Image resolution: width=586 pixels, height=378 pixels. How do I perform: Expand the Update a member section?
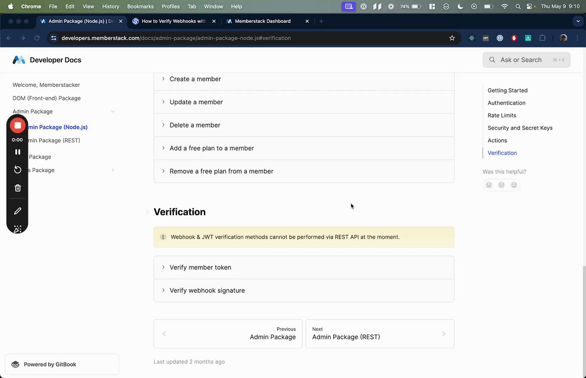coord(304,102)
